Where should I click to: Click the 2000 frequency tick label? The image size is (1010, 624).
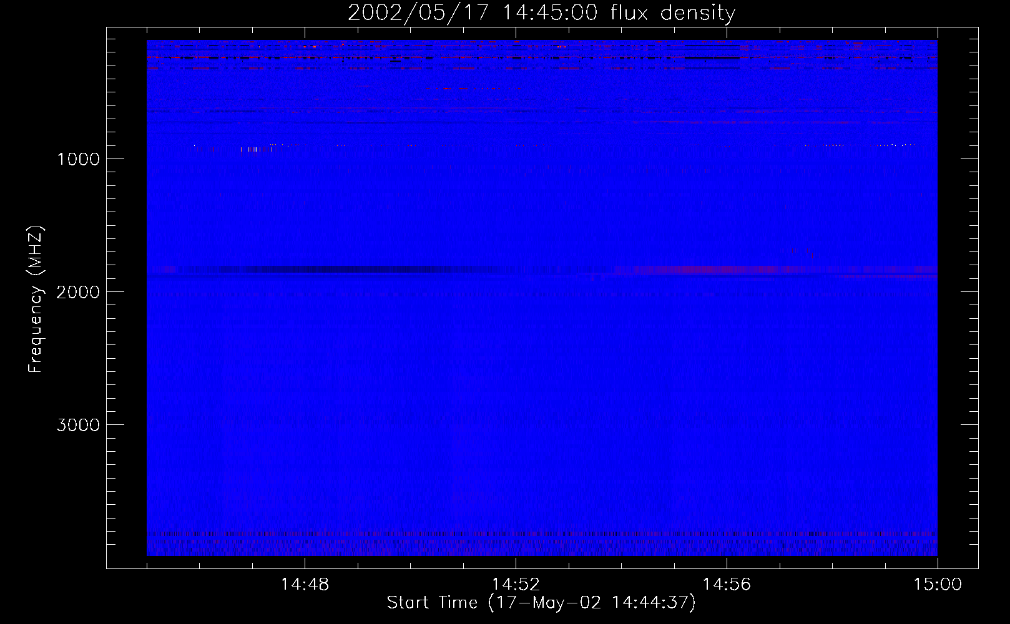pos(78,292)
